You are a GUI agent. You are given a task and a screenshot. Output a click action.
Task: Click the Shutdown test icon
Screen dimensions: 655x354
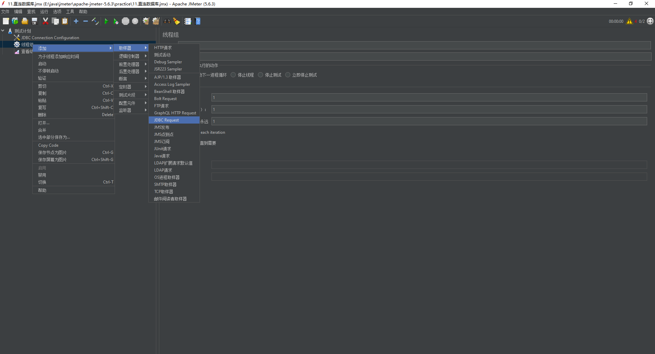coord(135,21)
